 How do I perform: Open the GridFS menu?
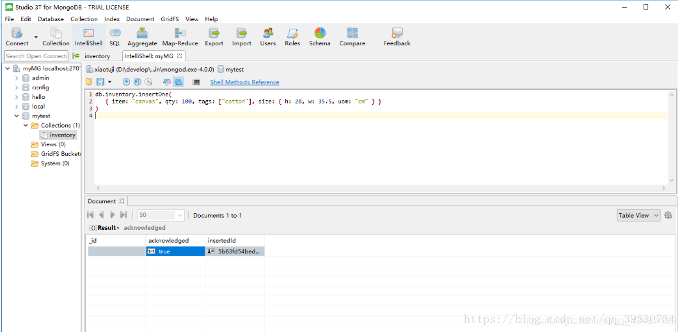click(170, 19)
